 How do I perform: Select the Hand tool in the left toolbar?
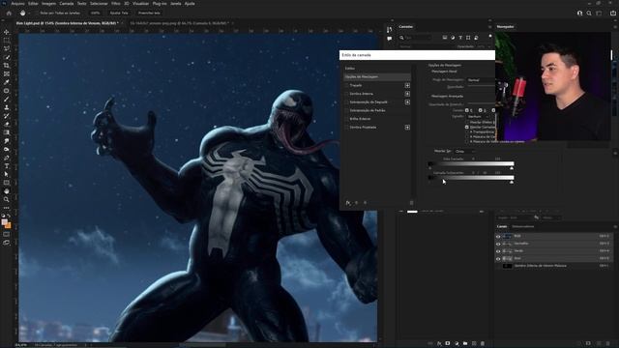(7, 191)
